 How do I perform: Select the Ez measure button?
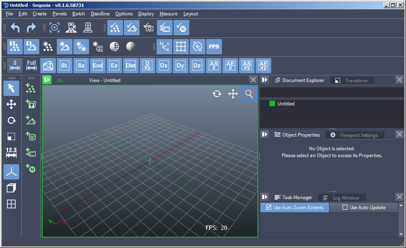114,65
